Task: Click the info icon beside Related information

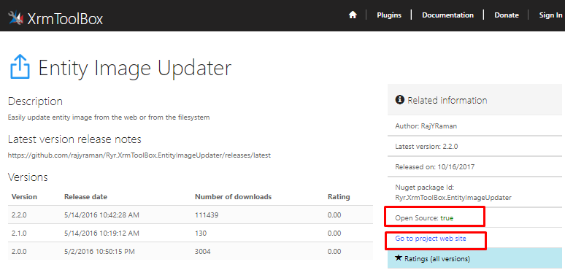Action: tap(399, 100)
